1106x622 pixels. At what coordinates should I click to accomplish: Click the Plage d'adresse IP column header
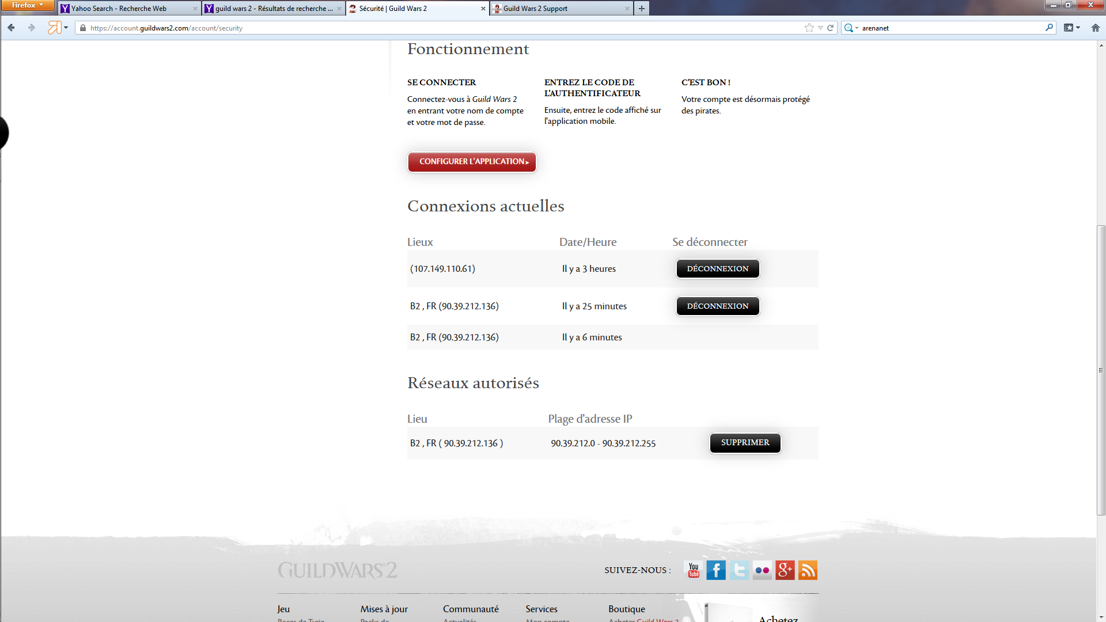coord(590,419)
